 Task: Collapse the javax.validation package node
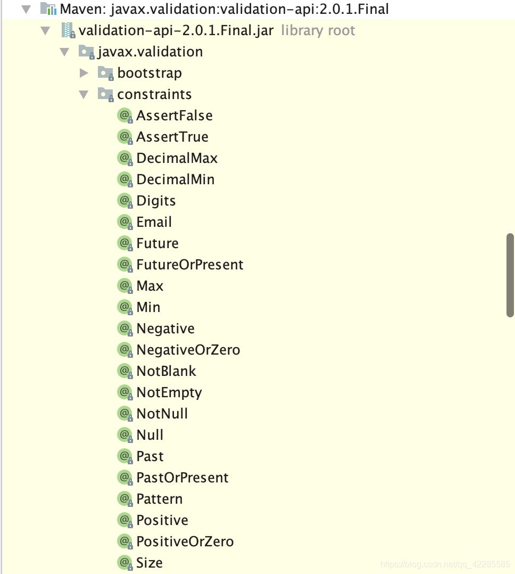65,51
